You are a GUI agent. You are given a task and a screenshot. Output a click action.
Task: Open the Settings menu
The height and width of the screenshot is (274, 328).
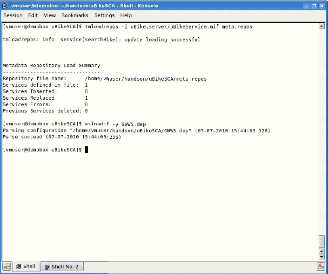tap(104, 15)
